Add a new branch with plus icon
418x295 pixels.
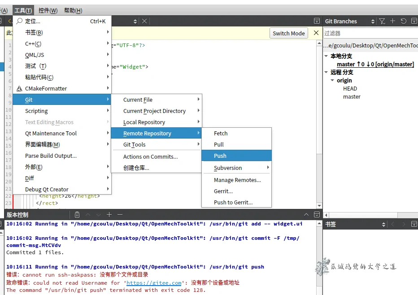click(x=393, y=21)
